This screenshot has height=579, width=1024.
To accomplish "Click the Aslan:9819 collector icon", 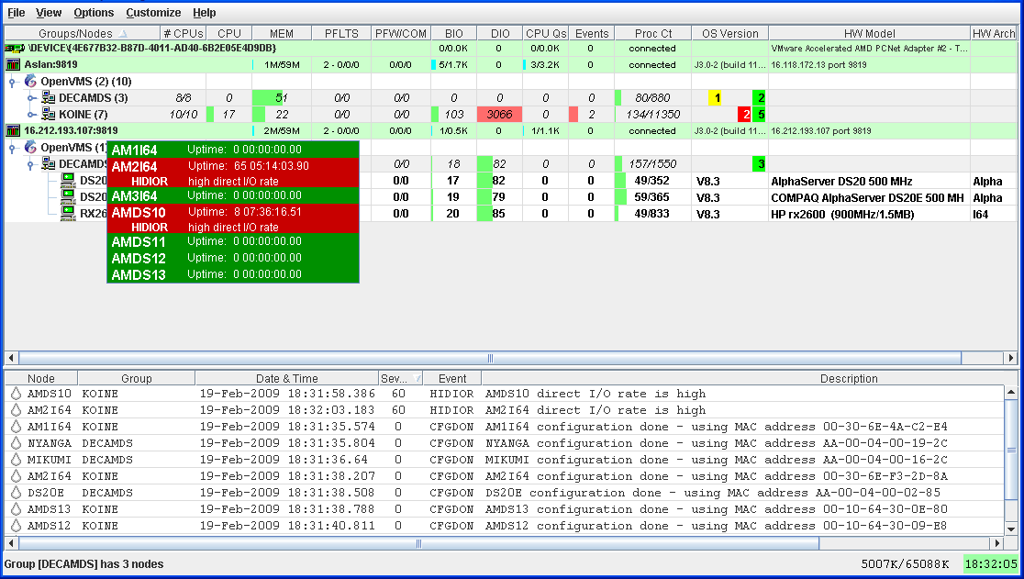I will pyautogui.click(x=13, y=64).
